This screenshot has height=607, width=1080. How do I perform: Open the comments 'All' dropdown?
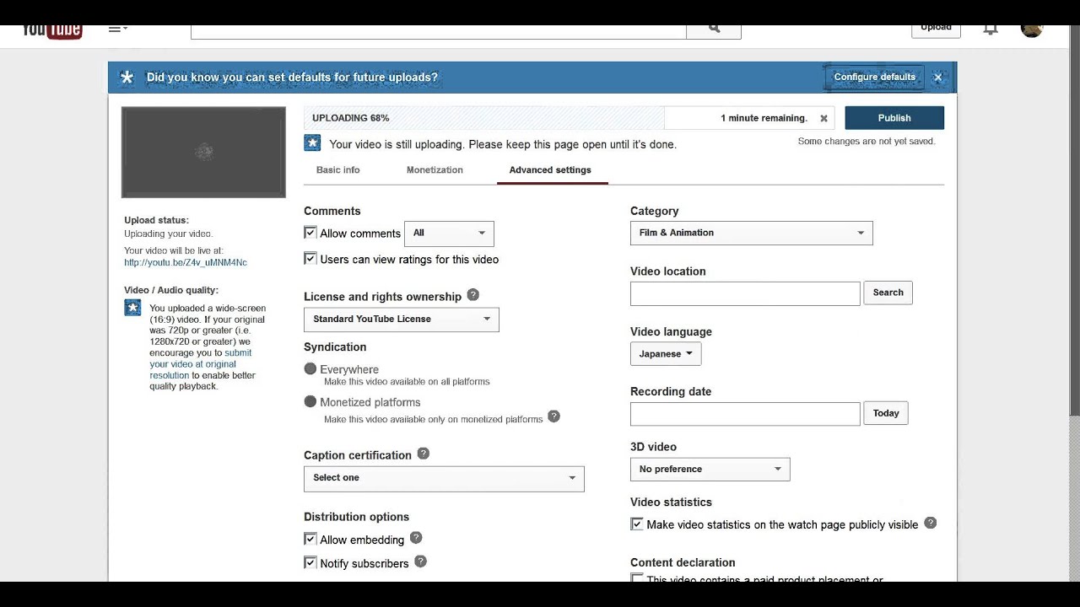click(449, 234)
